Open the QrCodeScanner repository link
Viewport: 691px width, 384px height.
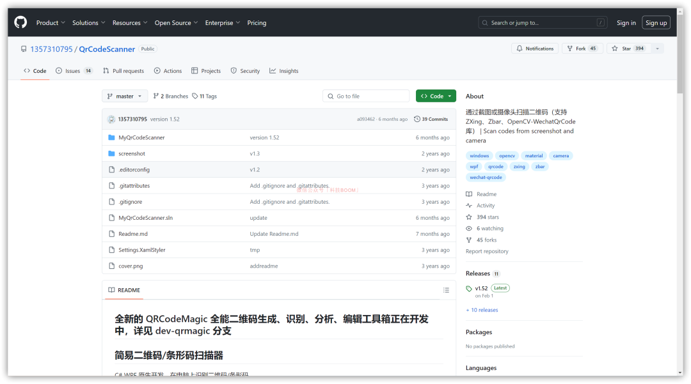click(x=107, y=49)
